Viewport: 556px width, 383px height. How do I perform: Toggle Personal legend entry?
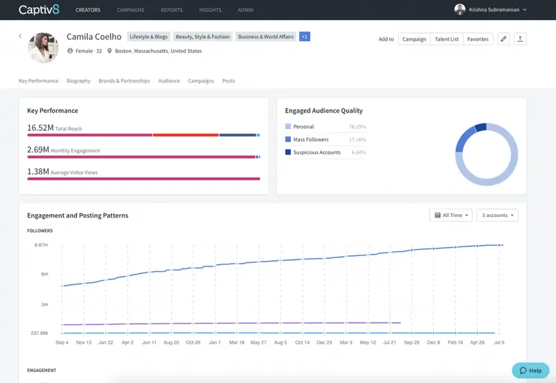pyautogui.click(x=303, y=127)
